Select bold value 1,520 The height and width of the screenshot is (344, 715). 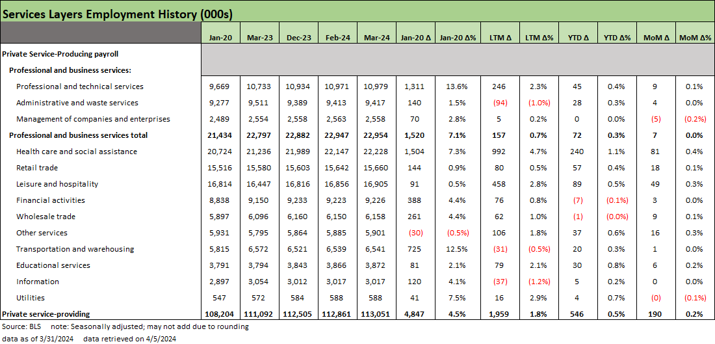tap(416, 135)
